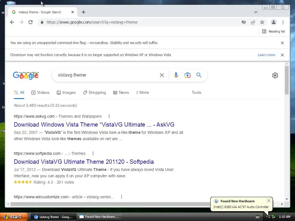This screenshot has width=295, height=221.
Task: Open the Softpedia VistaVG Ultimate Theme result
Action: (x=84, y=162)
